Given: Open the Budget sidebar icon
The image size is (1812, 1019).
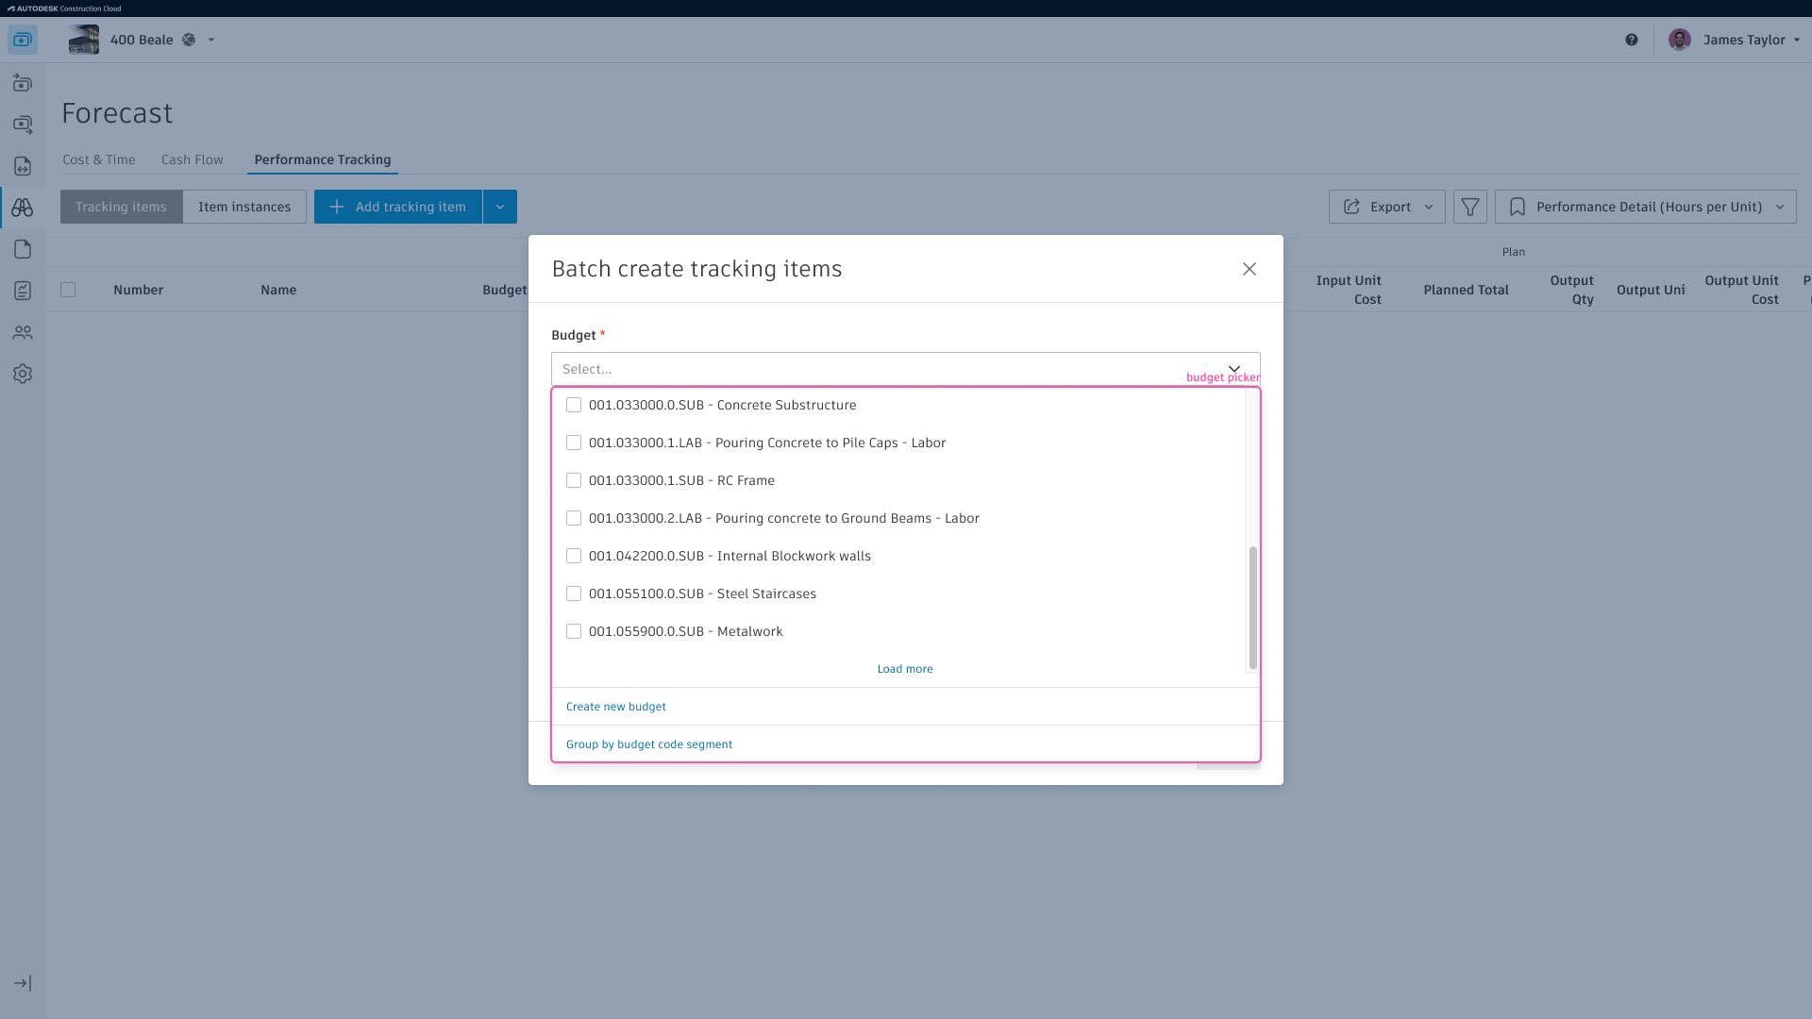Looking at the screenshot, I should 23,83.
